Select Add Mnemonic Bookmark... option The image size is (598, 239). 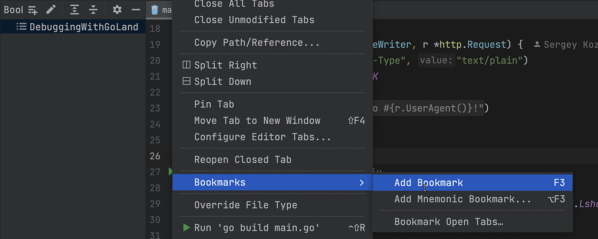pos(462,199)
